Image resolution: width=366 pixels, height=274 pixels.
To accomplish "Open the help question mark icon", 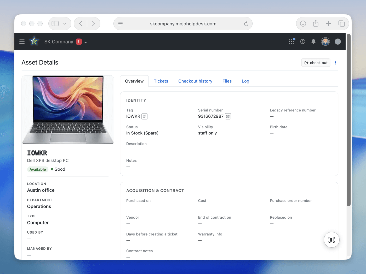I will tap(303, 41).
